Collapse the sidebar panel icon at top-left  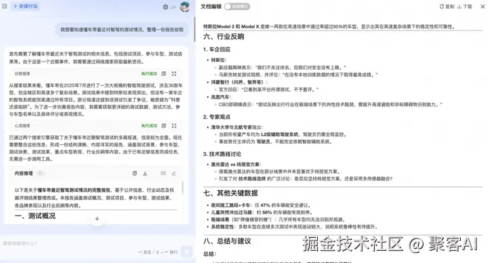coord(4,6)
